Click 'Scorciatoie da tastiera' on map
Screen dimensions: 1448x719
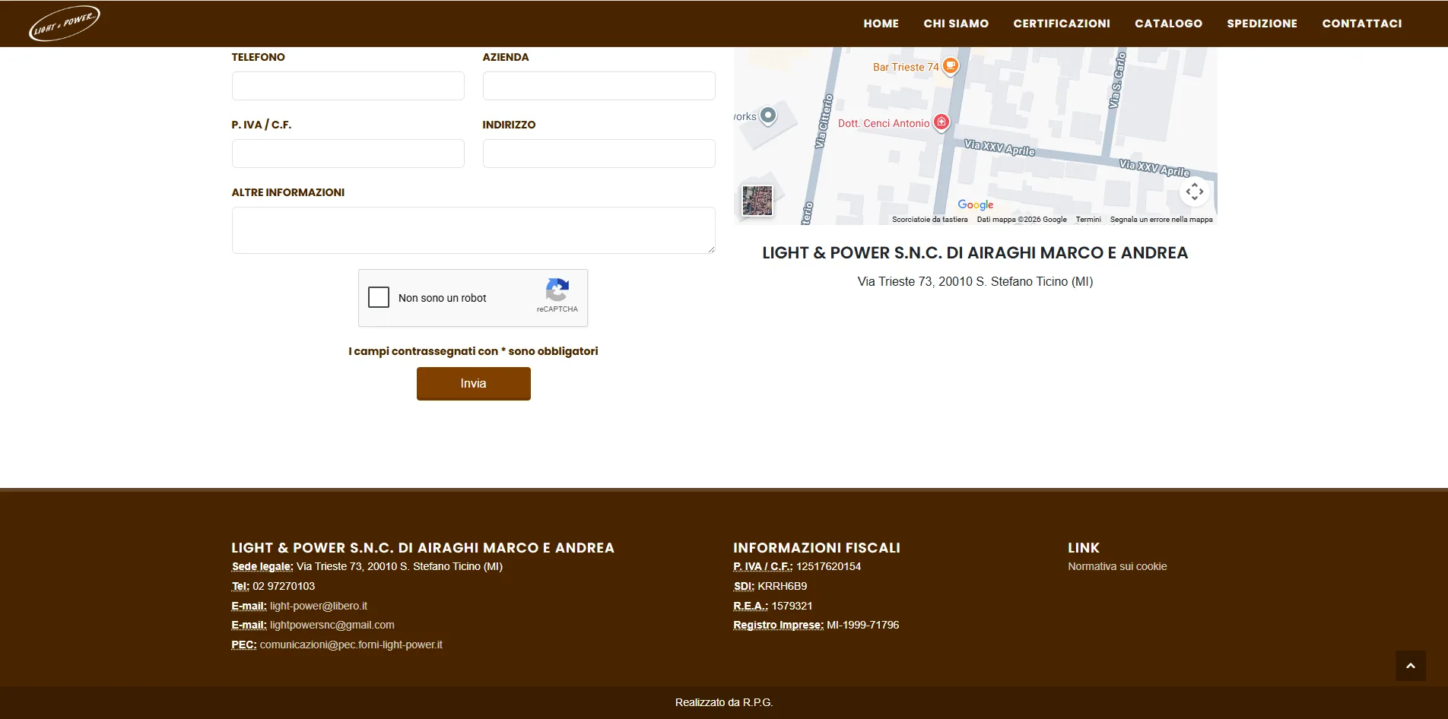point(929,220)
